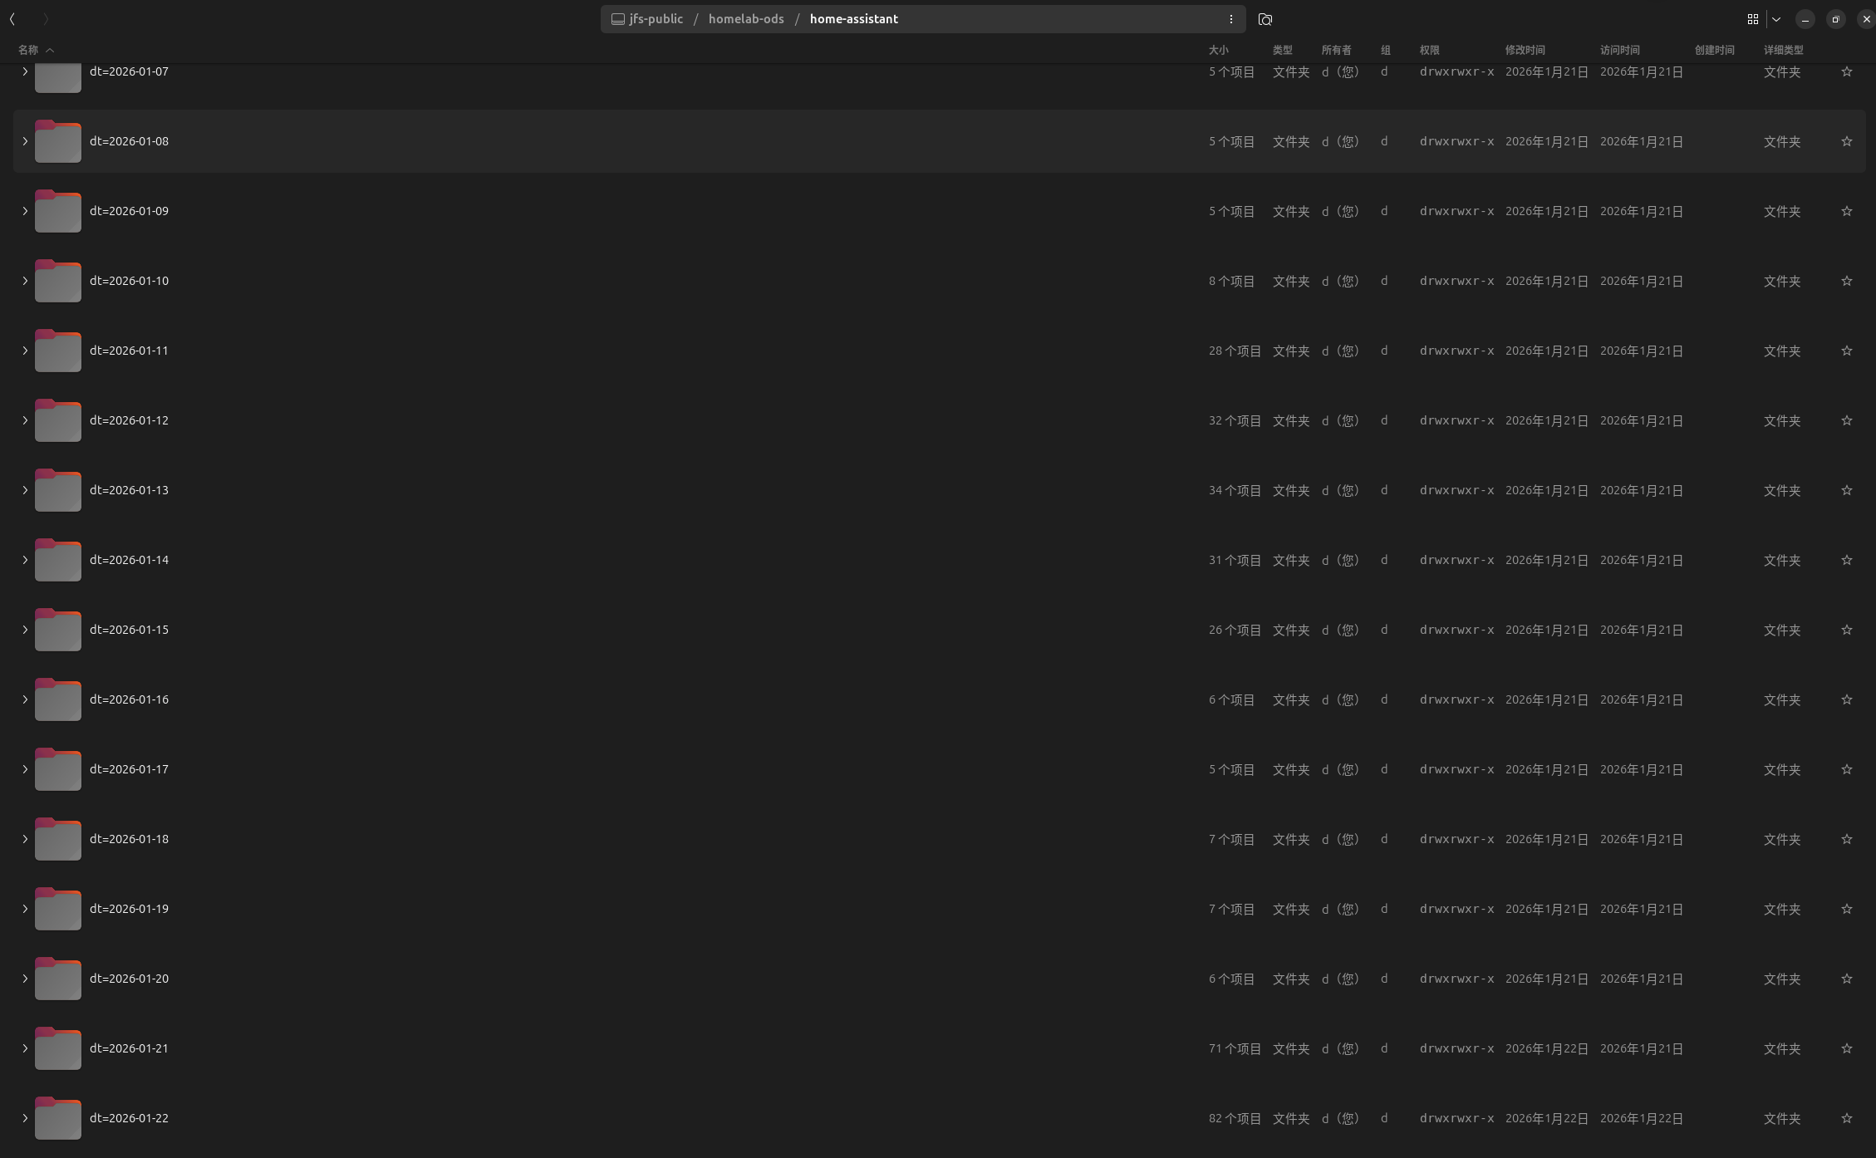Screen dimensions: 1876x1158
Task: Switch to grid view layout
Action: [1752, 19]
